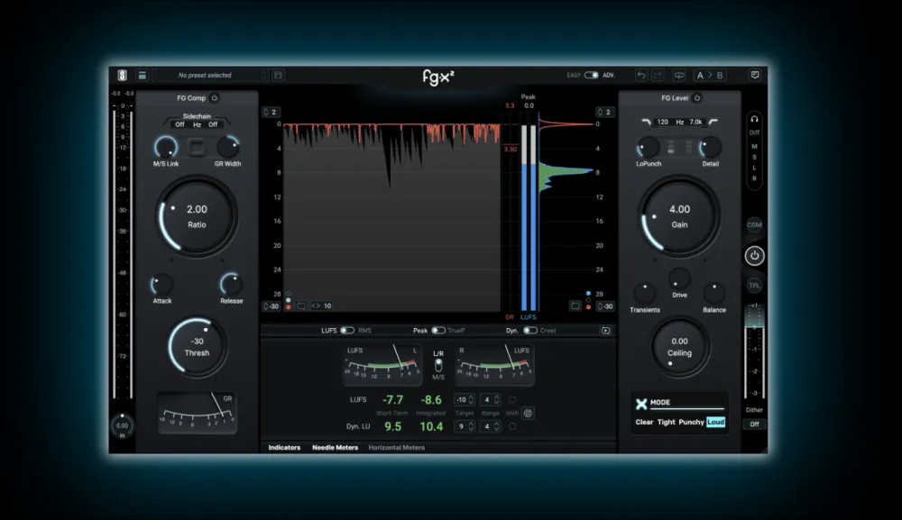The height and width of the screenshot is (520, 902).
Task: Select the Needle Meters tab
Action: [x=335, y=448]
